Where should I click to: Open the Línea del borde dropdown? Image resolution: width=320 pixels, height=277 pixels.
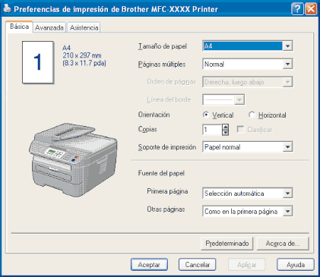click(x=223, y=99)
